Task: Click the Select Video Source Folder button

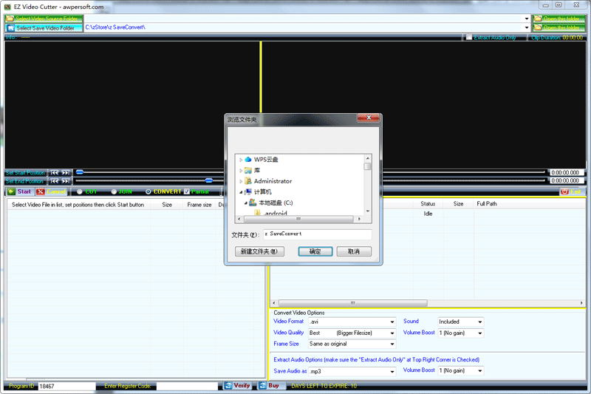Action: [x=44, y=18]
